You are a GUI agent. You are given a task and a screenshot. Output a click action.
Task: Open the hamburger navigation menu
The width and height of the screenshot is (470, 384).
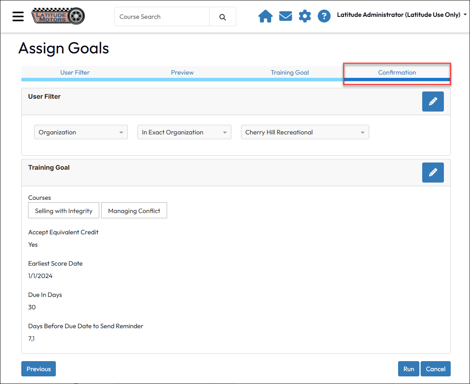18,16
